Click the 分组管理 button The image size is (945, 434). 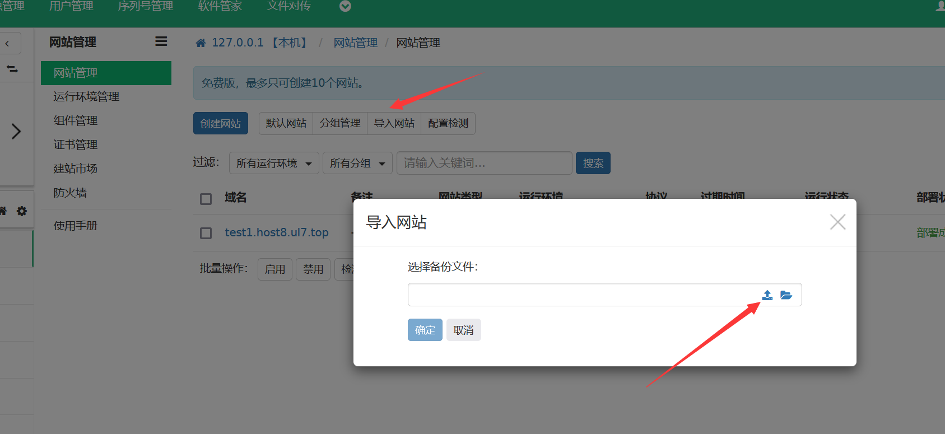[x=340, y=123]
